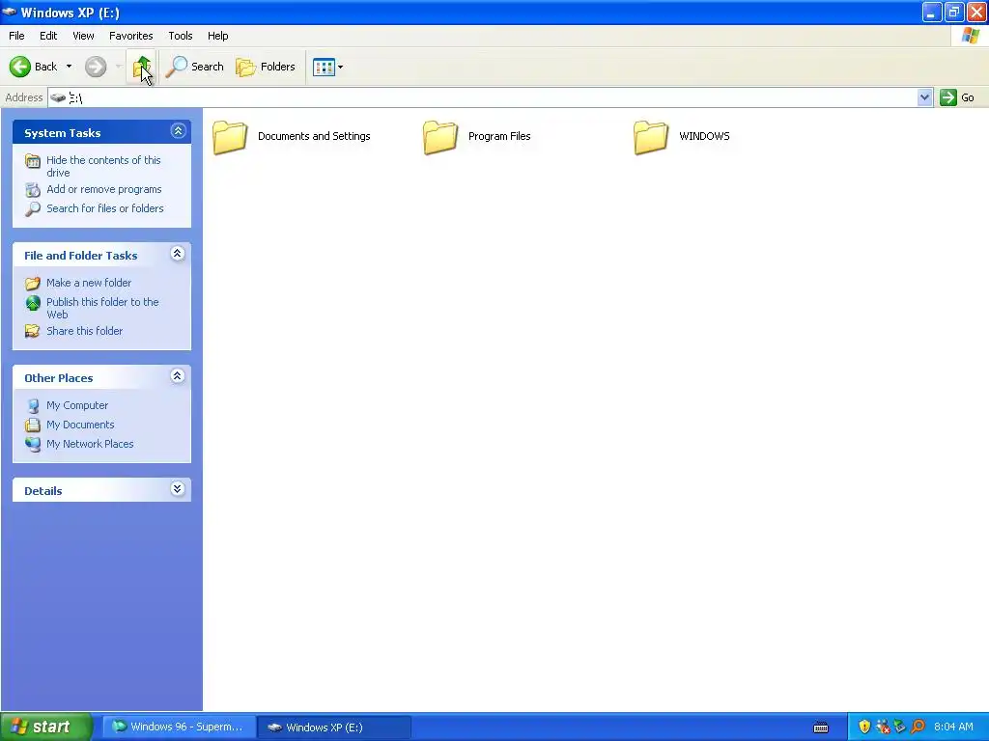This screenshot has width=989, height=741.
Task: Click the System Tasks panel header
Action: pos(101,132)
